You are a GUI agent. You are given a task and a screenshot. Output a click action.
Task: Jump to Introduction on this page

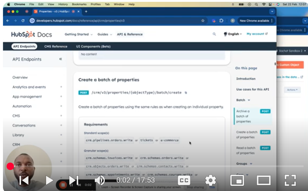point(246,79)
